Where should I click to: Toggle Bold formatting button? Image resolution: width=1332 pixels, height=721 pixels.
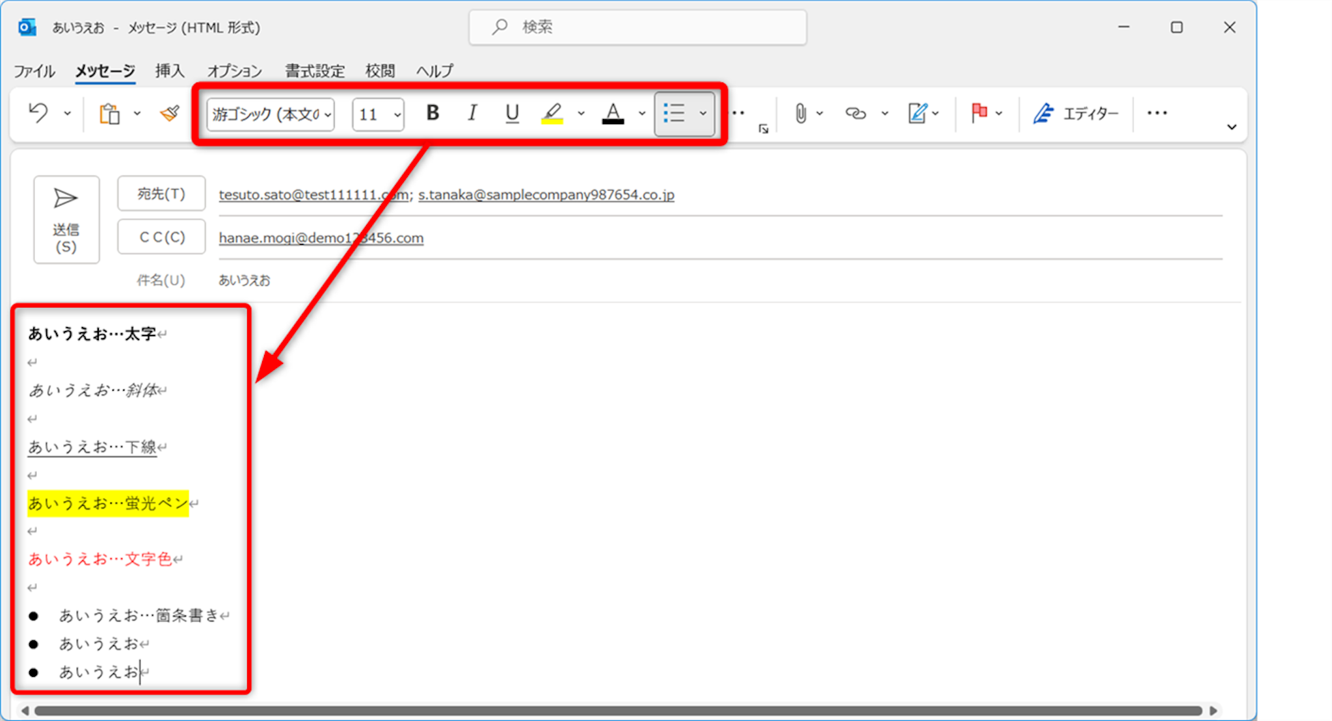pos(432,114)
